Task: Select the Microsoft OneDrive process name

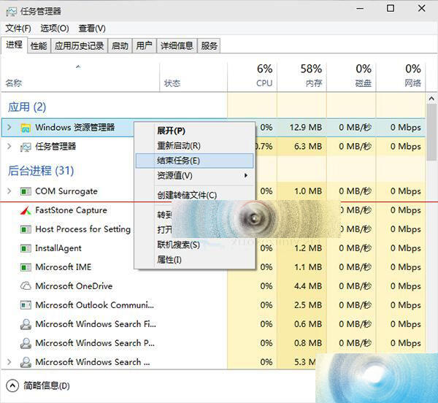Action: [x=74, y=286]
